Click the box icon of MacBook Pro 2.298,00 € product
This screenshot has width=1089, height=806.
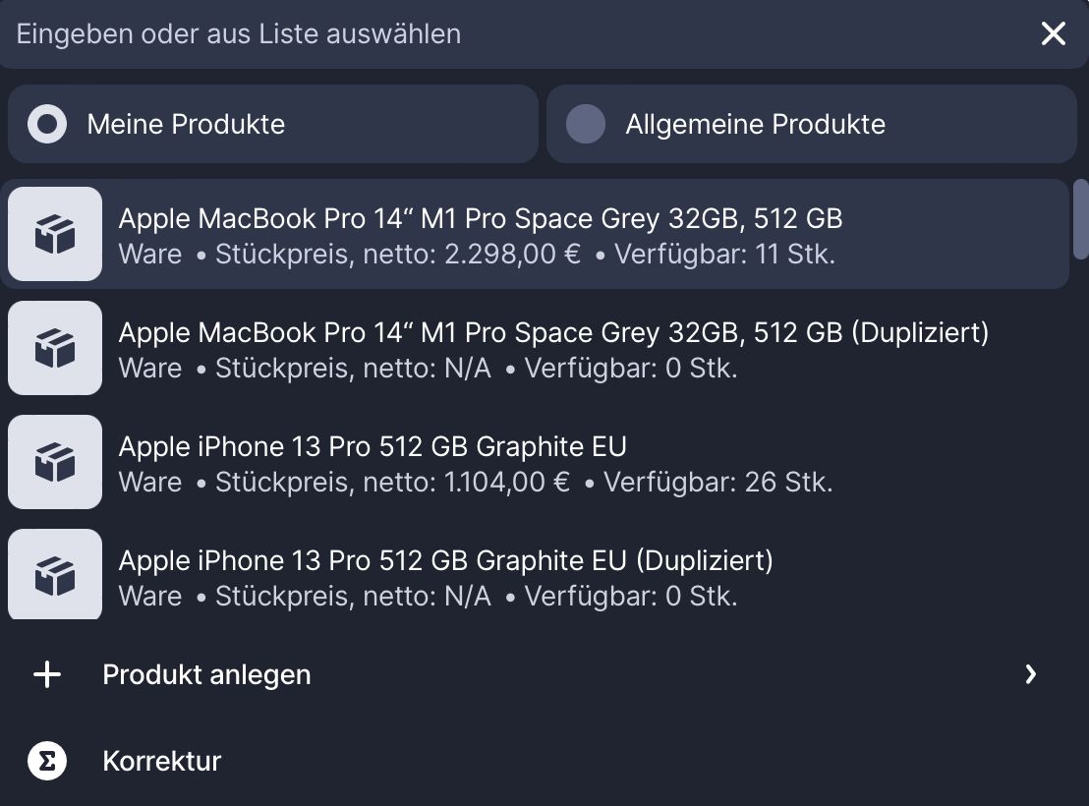click(x=55, y=234)
